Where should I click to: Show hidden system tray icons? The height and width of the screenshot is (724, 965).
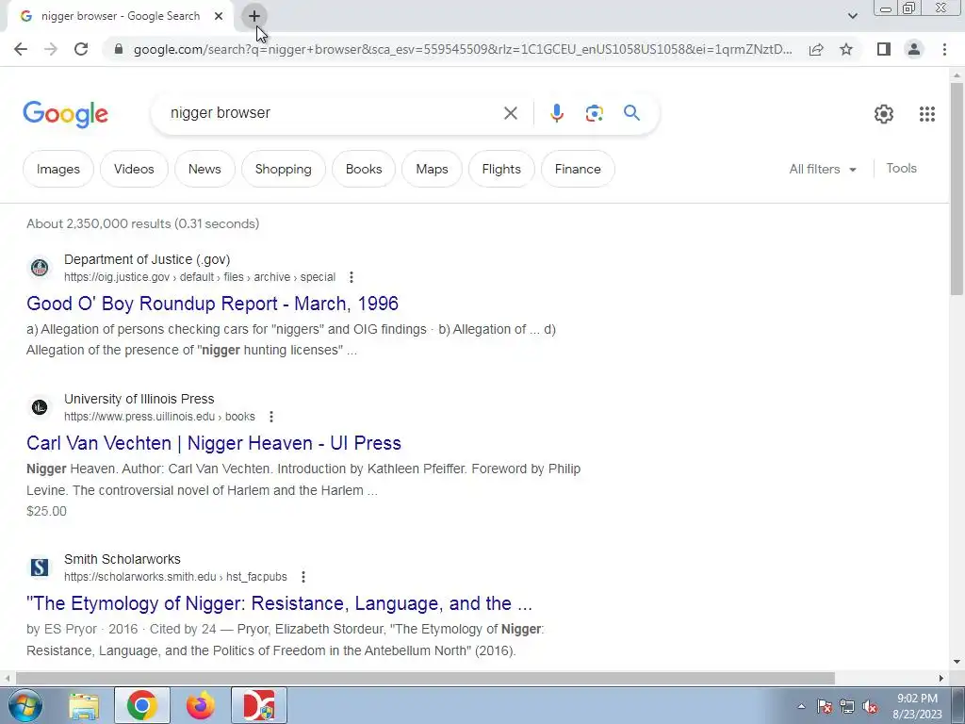pos(801,706)
